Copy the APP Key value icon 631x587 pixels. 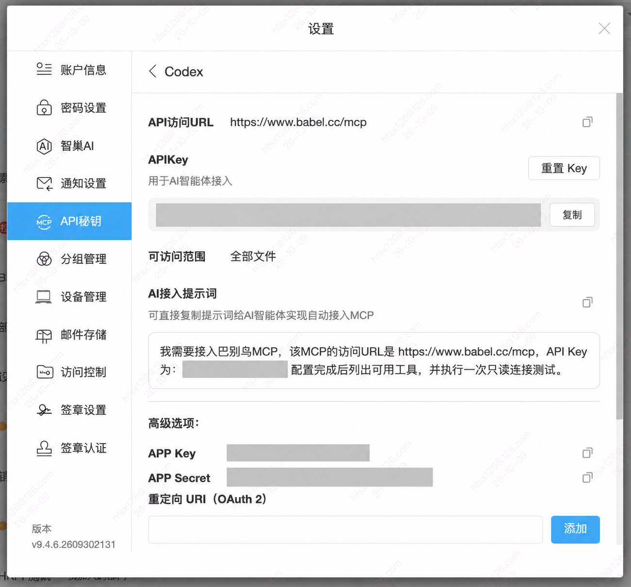tap(587, 453)
